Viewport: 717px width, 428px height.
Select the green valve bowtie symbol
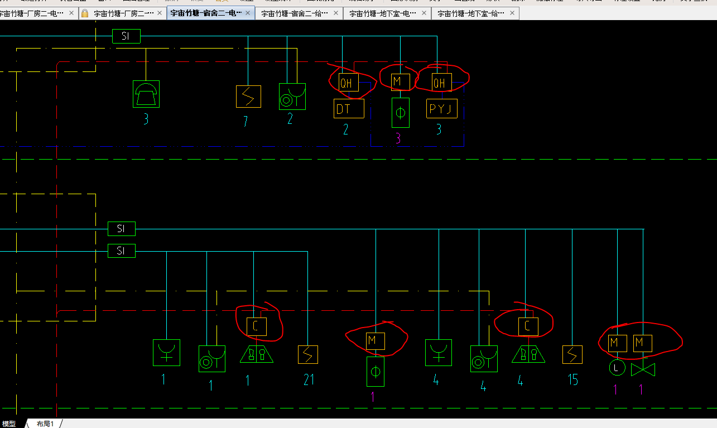[643, 370]
